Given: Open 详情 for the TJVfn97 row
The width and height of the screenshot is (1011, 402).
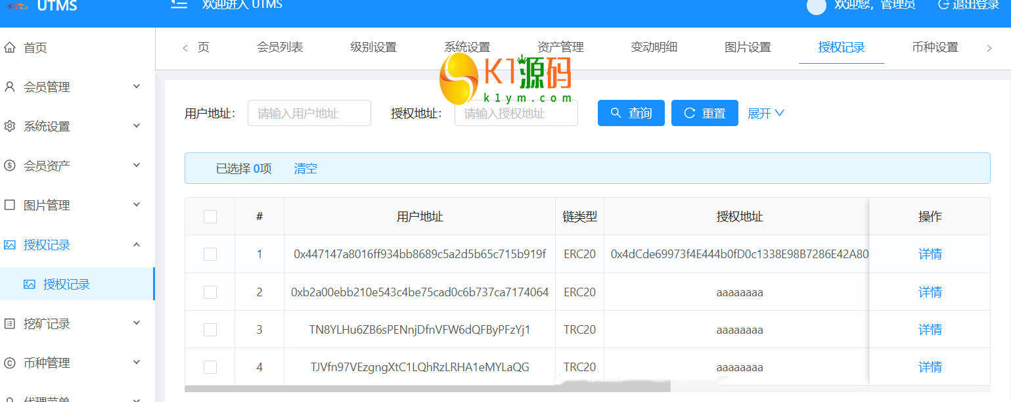Looking at the screenshot, I should click(930, 367).
